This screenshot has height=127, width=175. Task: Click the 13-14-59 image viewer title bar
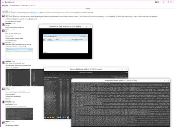click(86, 69)
